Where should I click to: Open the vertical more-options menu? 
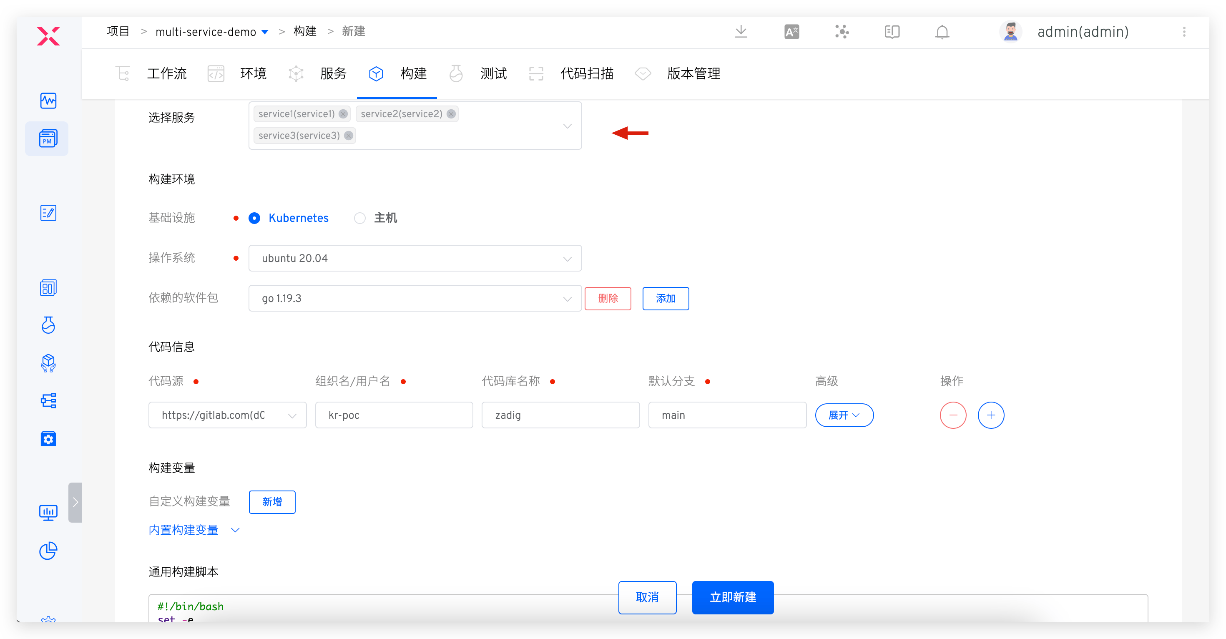[x=1184, y=32]
